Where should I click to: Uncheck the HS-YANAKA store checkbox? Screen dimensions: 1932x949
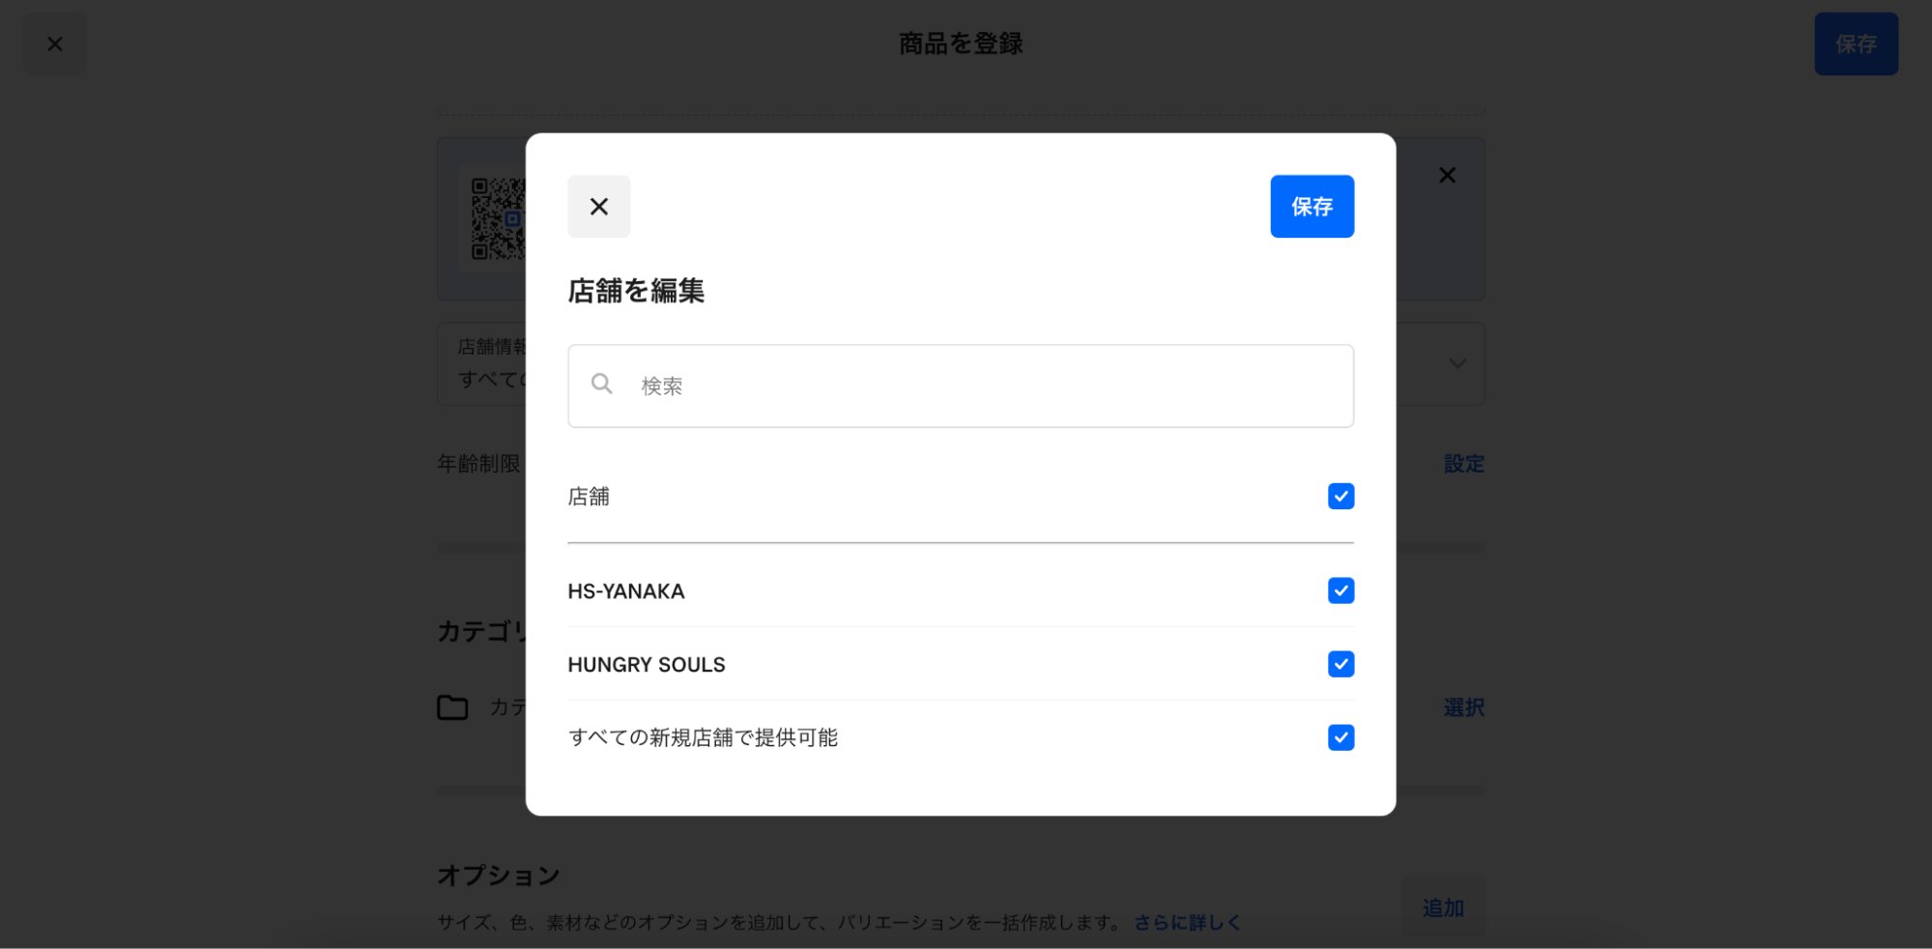1341,590
